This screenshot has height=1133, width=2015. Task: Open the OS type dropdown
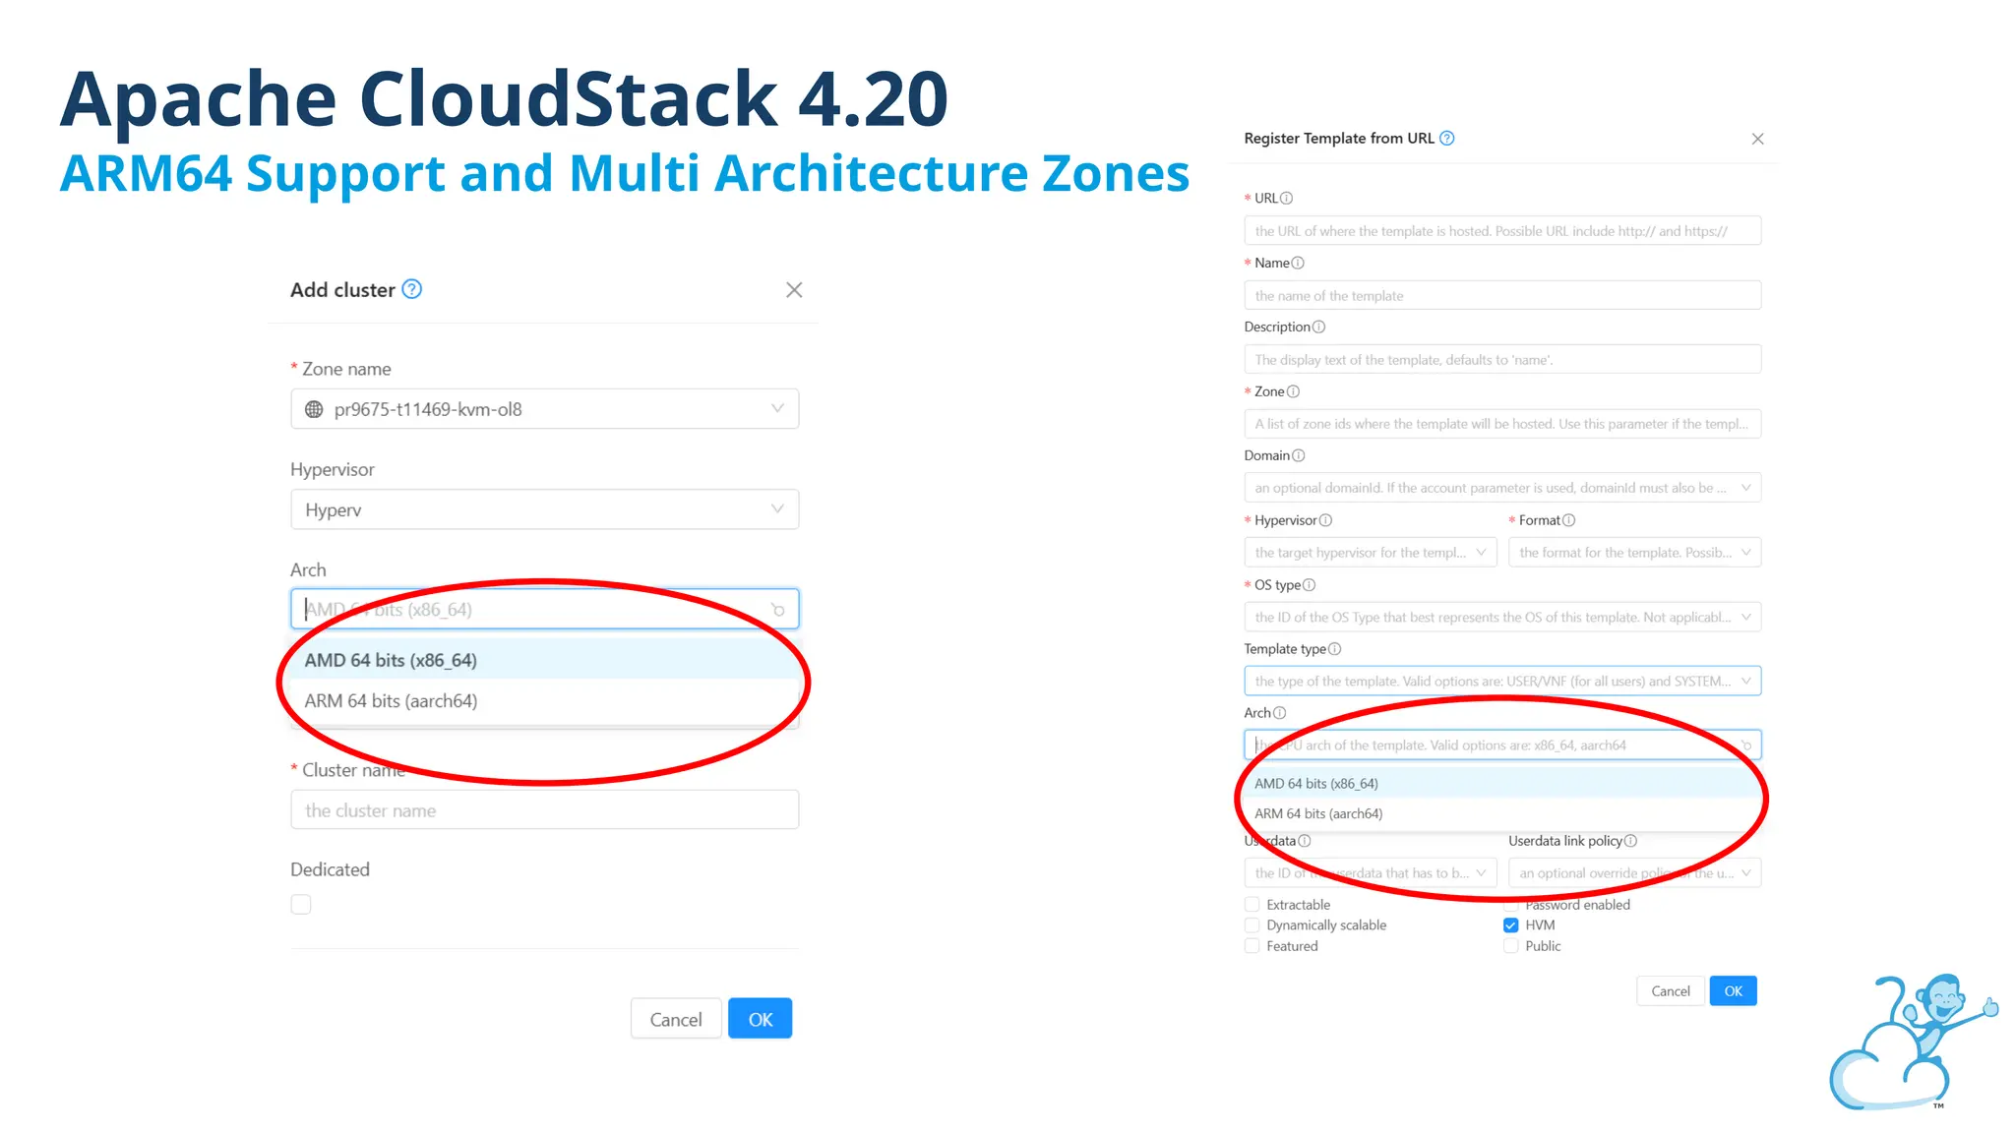tap(1502, 618)
